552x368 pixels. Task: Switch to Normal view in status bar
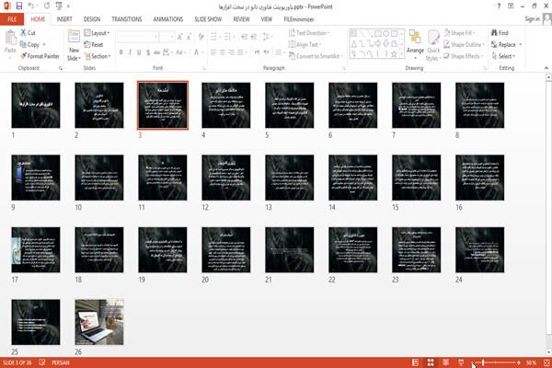pos(416,362)
